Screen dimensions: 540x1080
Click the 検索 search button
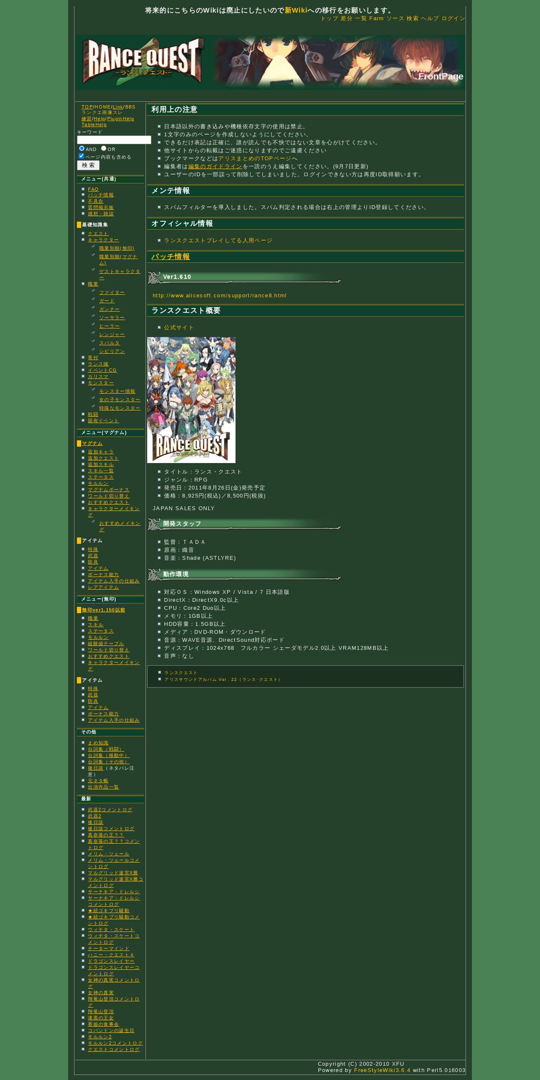coord(88,165)
